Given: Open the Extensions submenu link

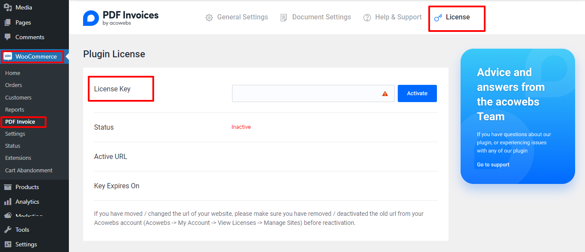Looking at the screenshot, I should (18, 158).
